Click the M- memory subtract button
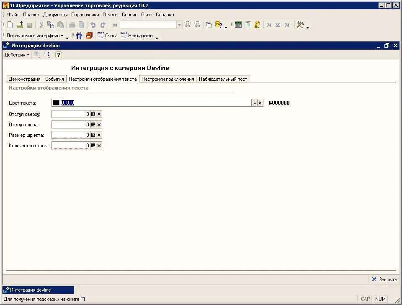 pos(289,25)
